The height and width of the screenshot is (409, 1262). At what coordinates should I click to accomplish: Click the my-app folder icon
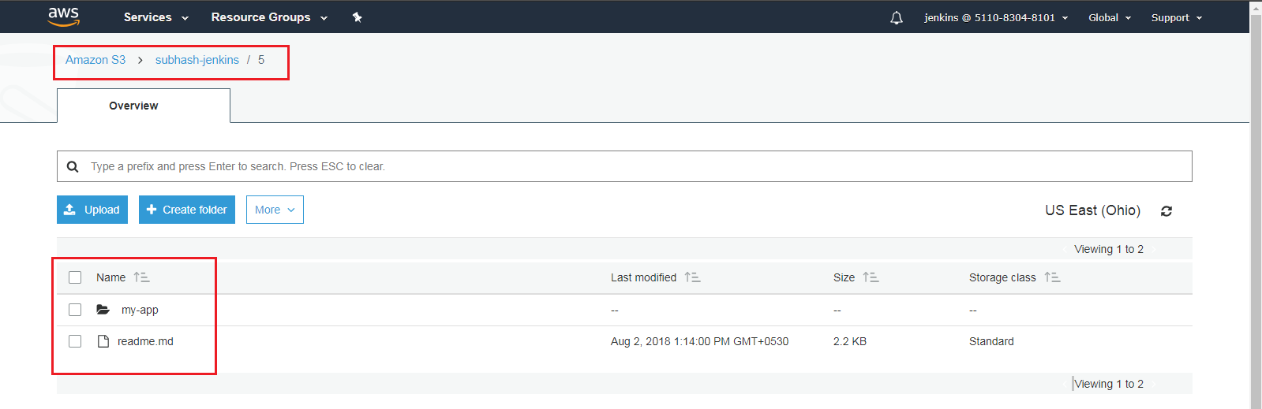pyautogui.click(x=103, y=310)
